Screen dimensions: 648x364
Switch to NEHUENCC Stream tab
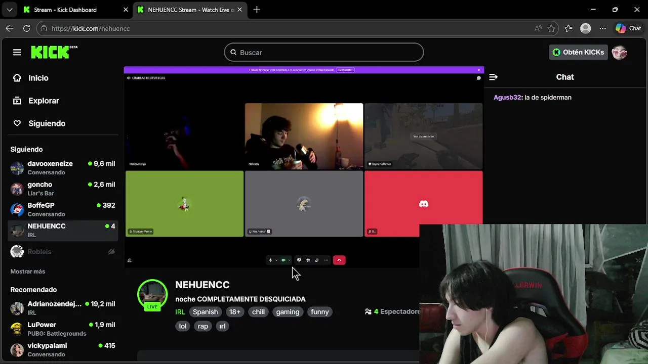190,10
